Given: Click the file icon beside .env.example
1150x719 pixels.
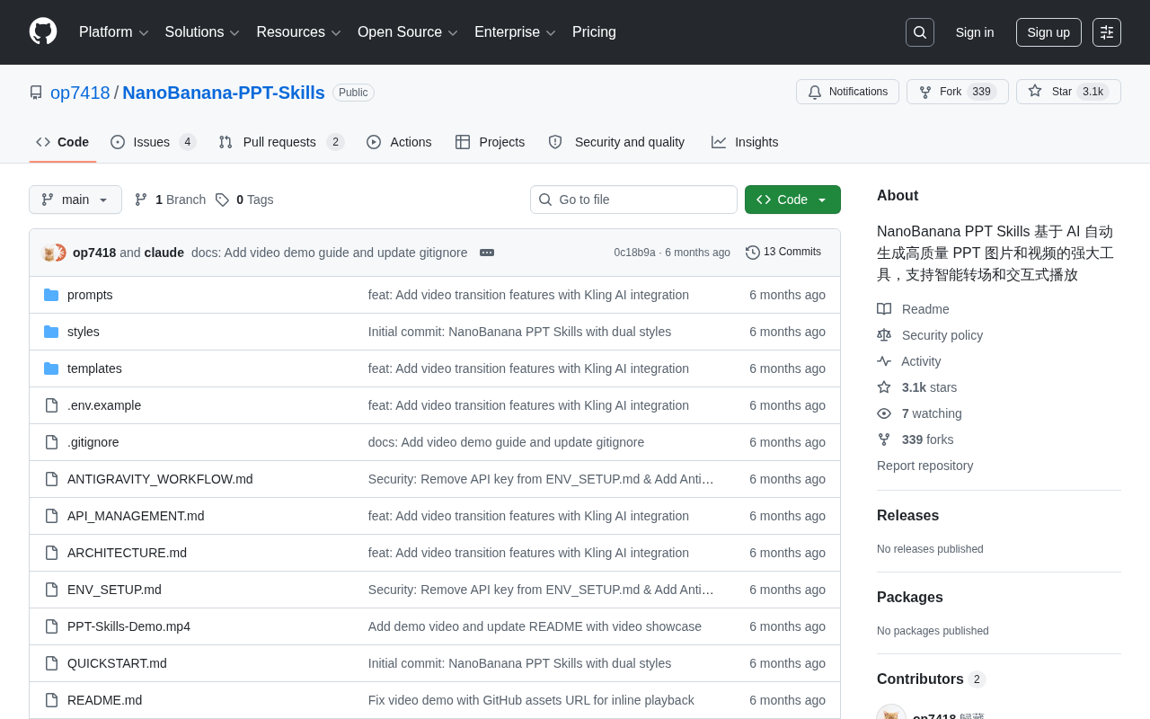Looking at the screenshot, I should [51, 405].
